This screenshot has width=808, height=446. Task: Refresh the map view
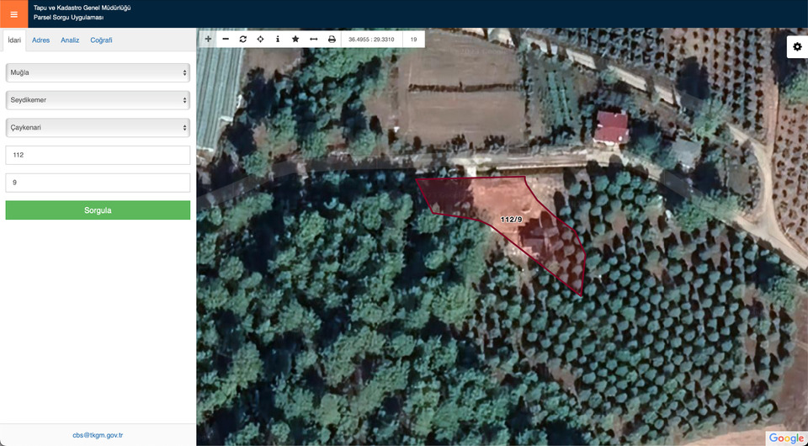click(x=243, y=40)
